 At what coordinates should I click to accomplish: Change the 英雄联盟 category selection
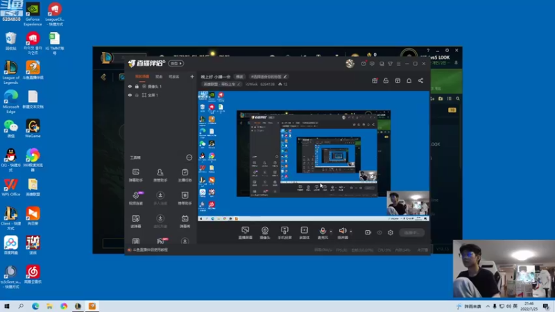tap(222, 84)
